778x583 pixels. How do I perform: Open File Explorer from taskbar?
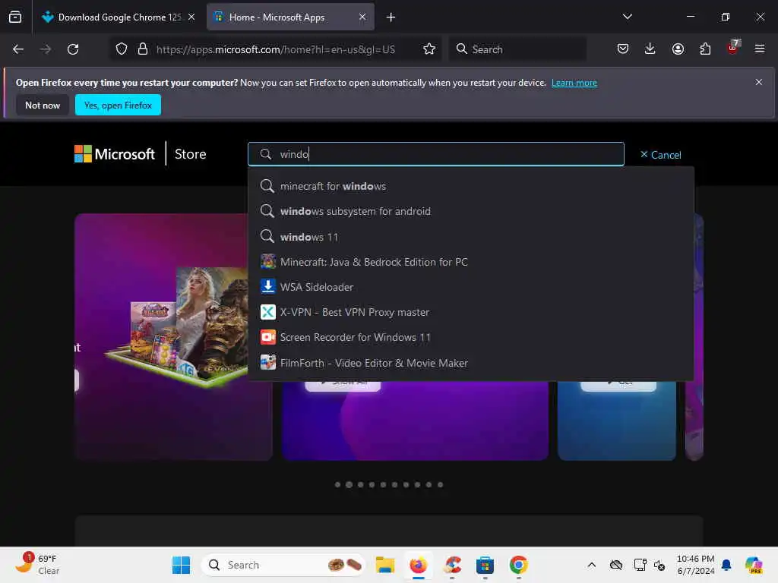[385, 565]
